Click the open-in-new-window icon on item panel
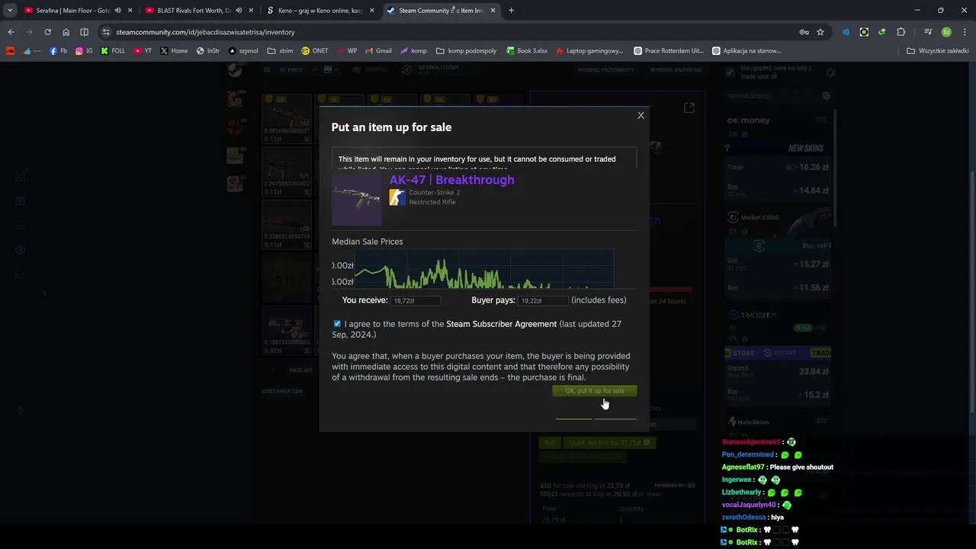Image resolution: width=976 pixels, height=549 pixels. pos(689,108)
